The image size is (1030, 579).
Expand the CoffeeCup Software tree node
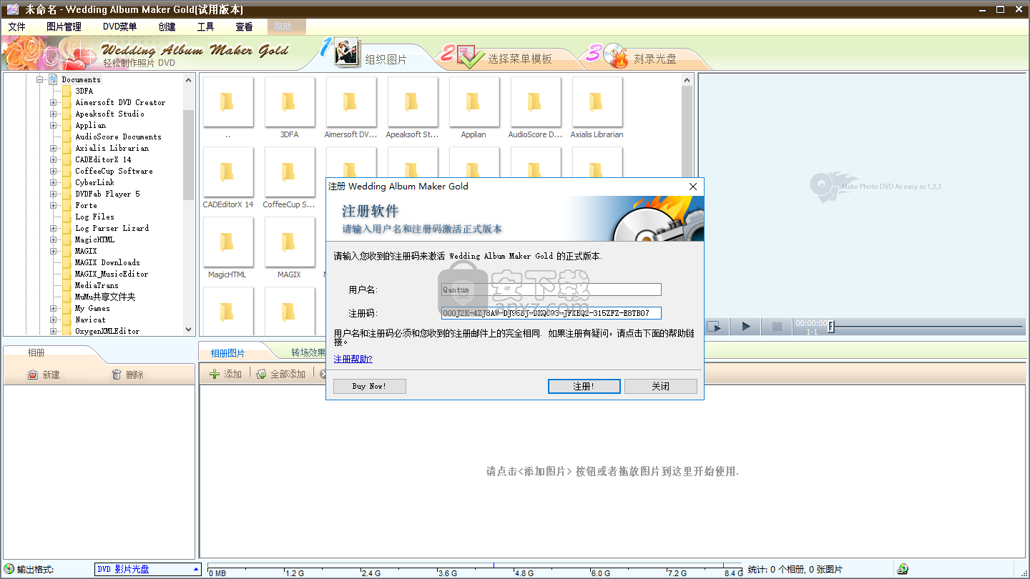pos(54,171)
